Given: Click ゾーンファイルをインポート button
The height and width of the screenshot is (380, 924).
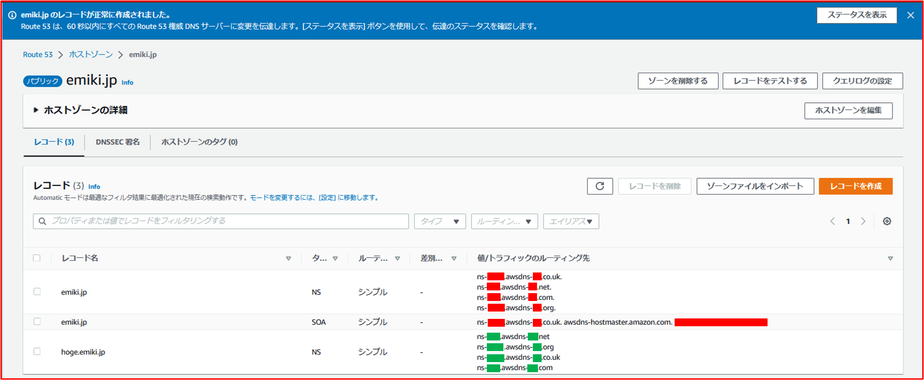Looking at the screenshot, I should click(x=755, y=186).
